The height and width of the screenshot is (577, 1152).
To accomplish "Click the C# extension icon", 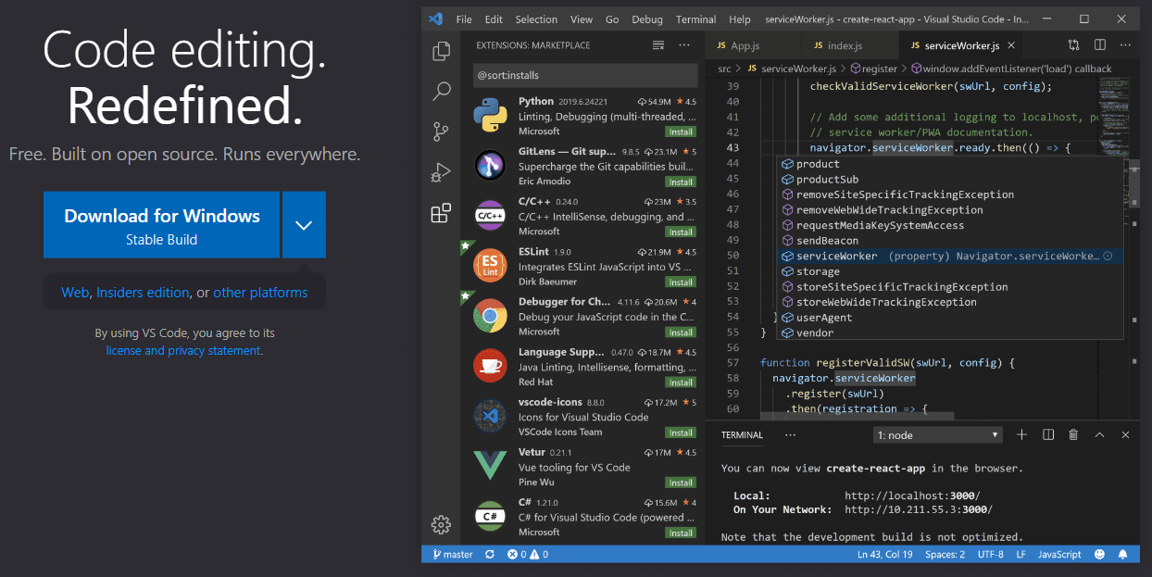I will [490, 516].
